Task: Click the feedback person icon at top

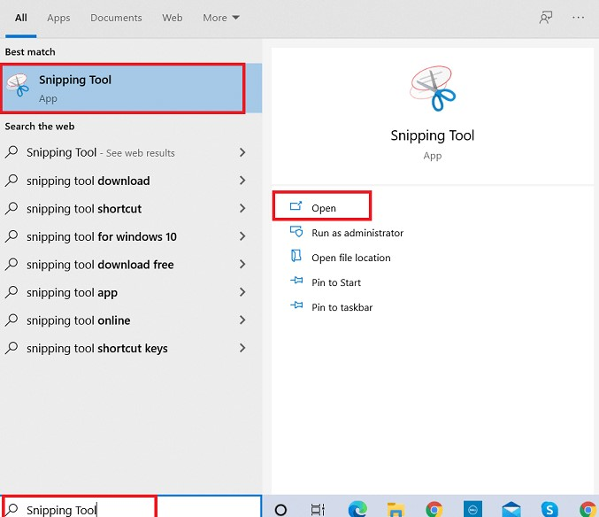Action: pyautogui.click(x=546, y=18)
